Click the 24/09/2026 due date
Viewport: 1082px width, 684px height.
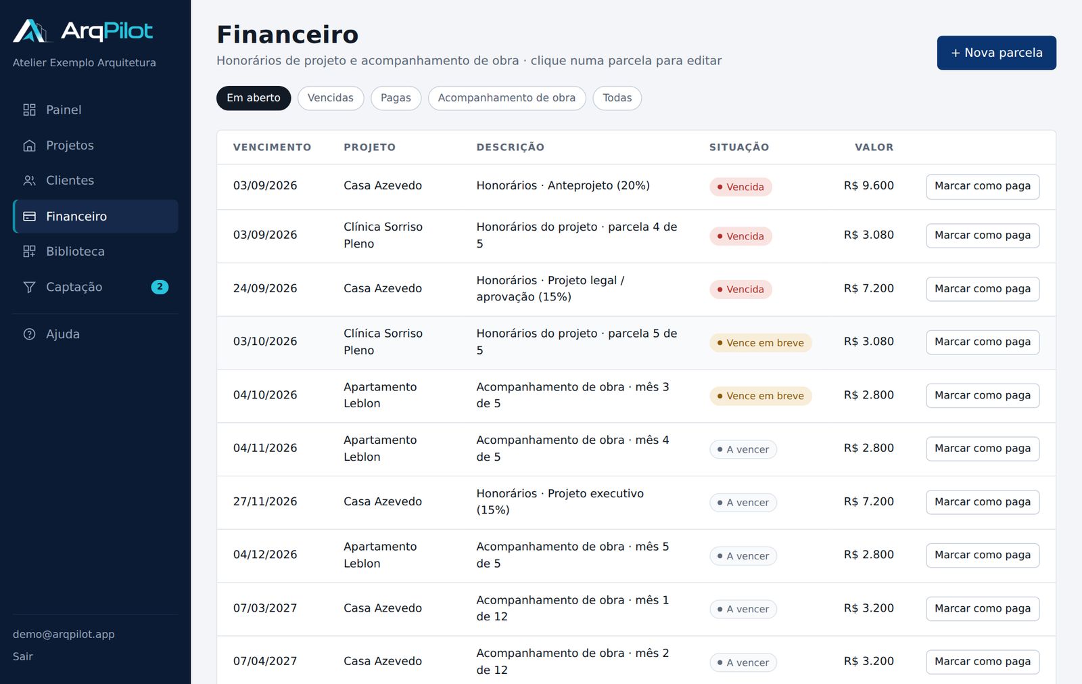[x=265, y=288]
